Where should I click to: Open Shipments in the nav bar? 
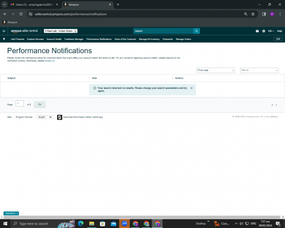(168, 39)
